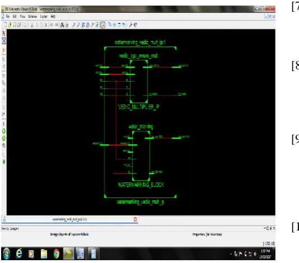This screenshot has height=263, width=299.
Task: Click the last help cursor toolbar icon
Action: (135, 25)
